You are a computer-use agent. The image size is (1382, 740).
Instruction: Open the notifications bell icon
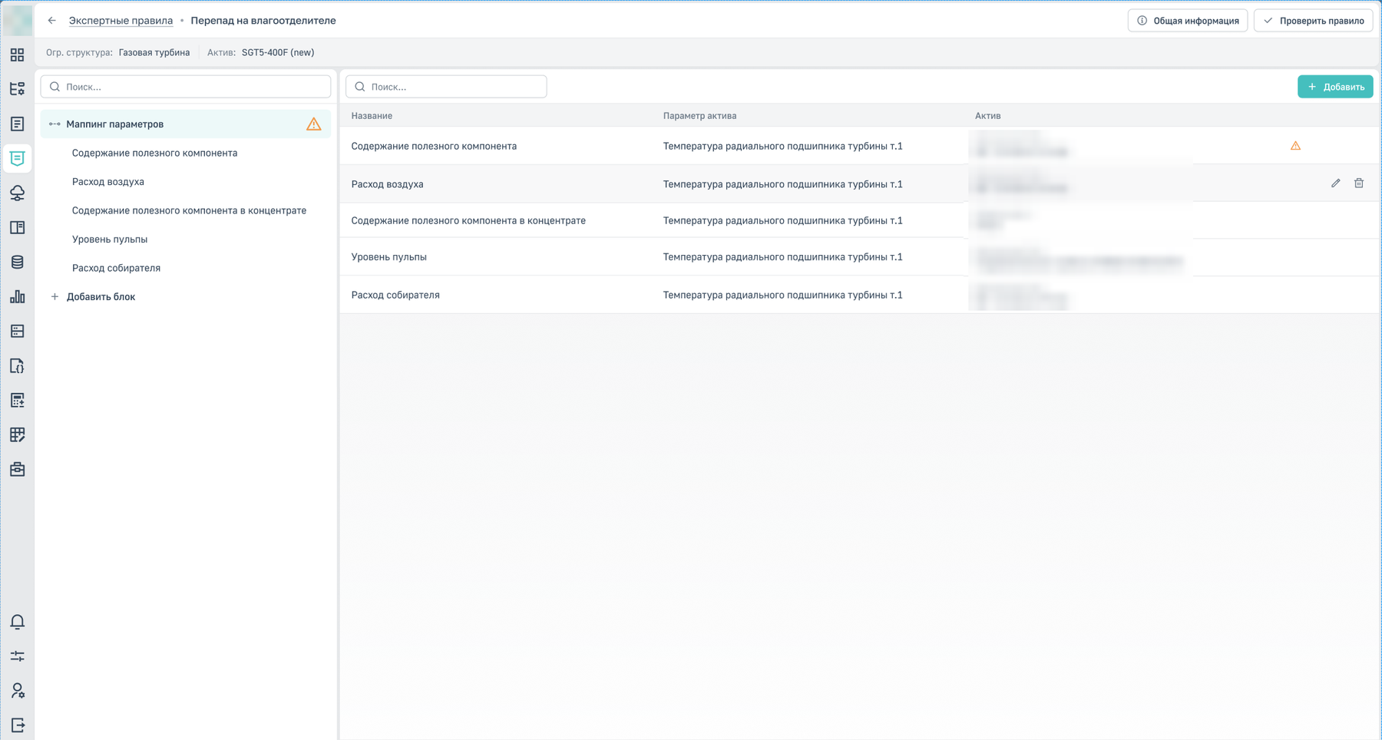tap(17, 622)
